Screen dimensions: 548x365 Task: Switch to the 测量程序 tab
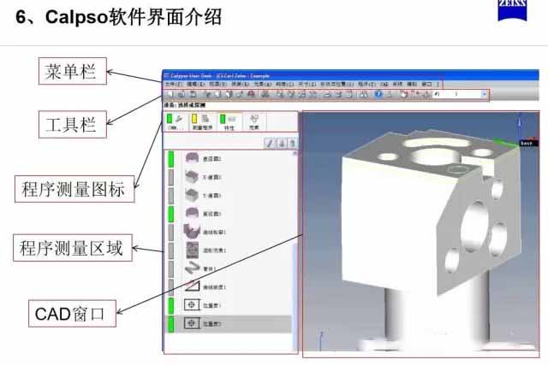pyautogui.click(x=202, y=121)
